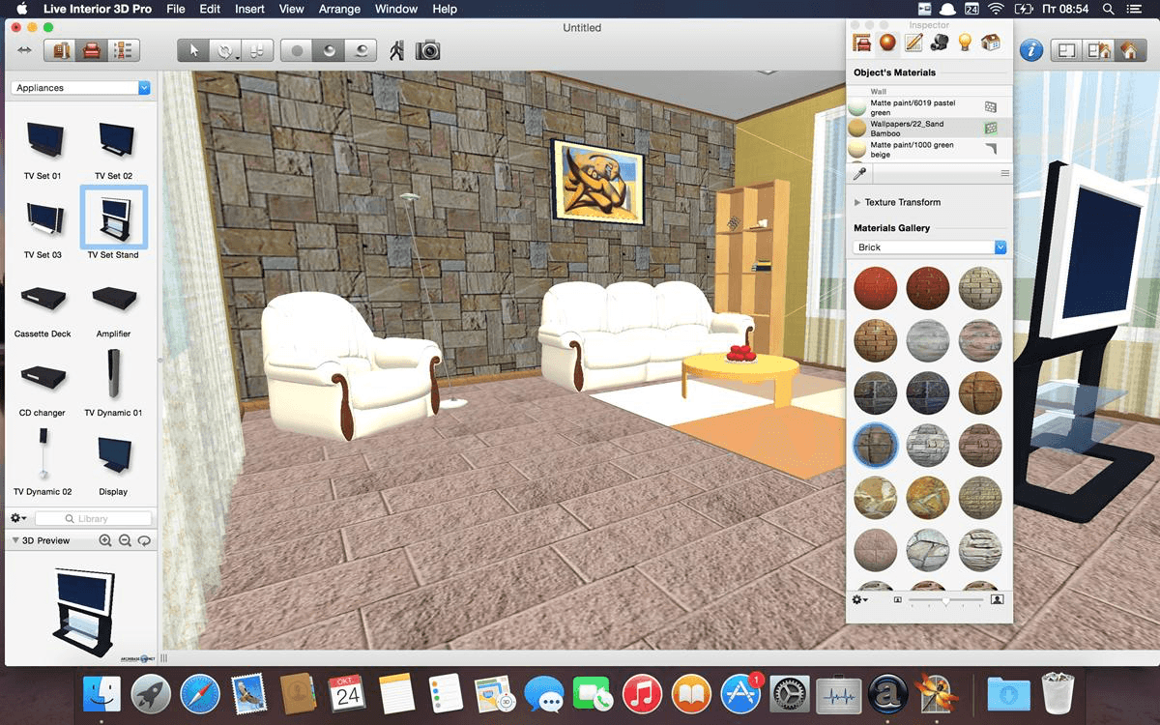The image size is (1160, 725).
Task: Toggle the split 2D/3D view button
Action: click(x=1097, y=50)
